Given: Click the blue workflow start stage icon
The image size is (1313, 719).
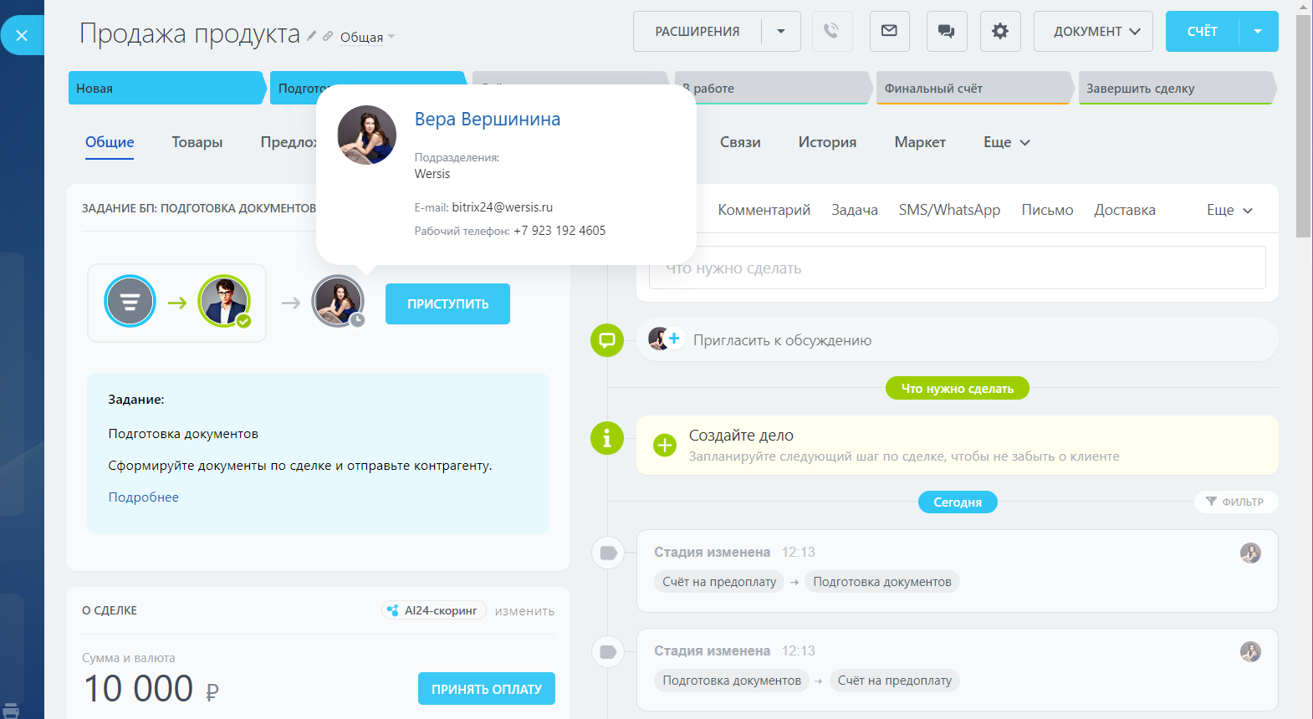Looking at the screenshot, I should tap(130, 301).
